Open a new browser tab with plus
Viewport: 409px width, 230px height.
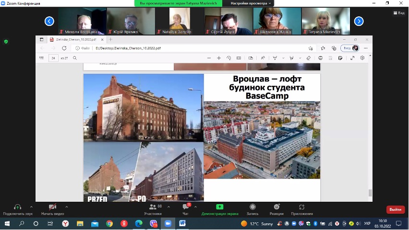pos(110,40)
